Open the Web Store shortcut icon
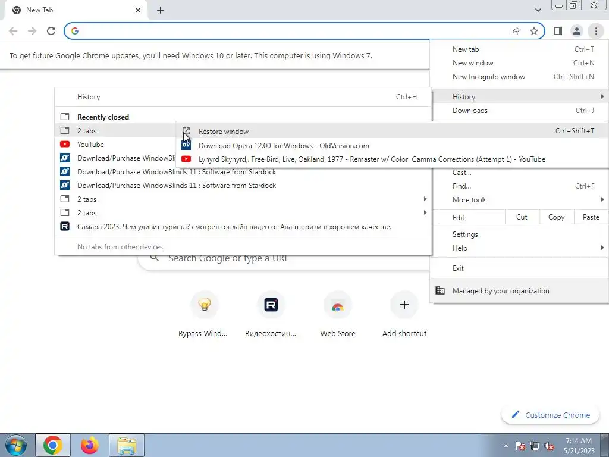Image resolution: width=609 pixels, height=457 pixels. tap(338, 305)
